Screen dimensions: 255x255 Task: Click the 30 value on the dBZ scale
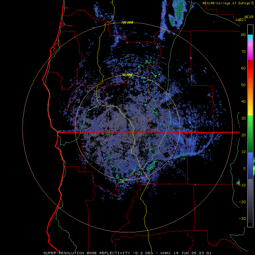point(243,118)
